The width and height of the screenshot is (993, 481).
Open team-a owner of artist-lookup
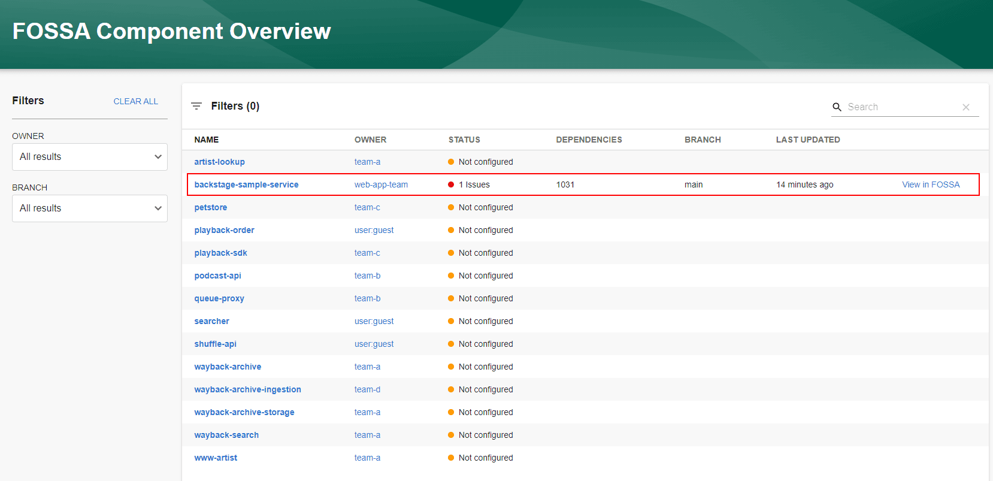click(x=367, y=162)
